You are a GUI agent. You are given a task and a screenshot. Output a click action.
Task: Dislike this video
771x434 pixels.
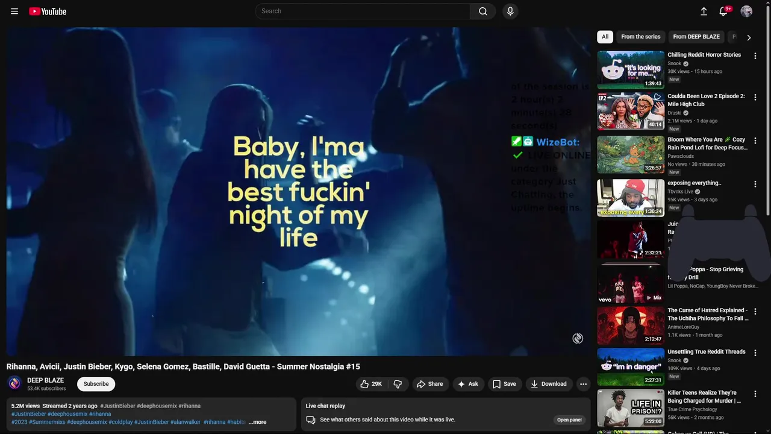pos(398,384)
